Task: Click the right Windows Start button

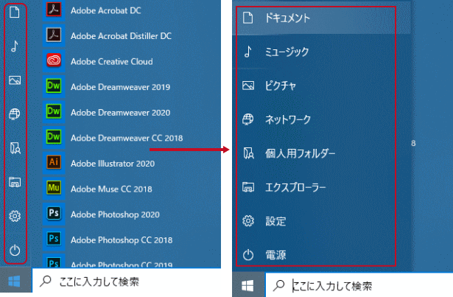Action: point(248,286)
